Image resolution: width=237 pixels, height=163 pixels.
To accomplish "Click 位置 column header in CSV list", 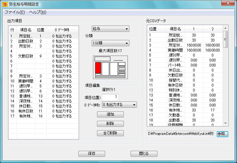I will click(156, 29).
